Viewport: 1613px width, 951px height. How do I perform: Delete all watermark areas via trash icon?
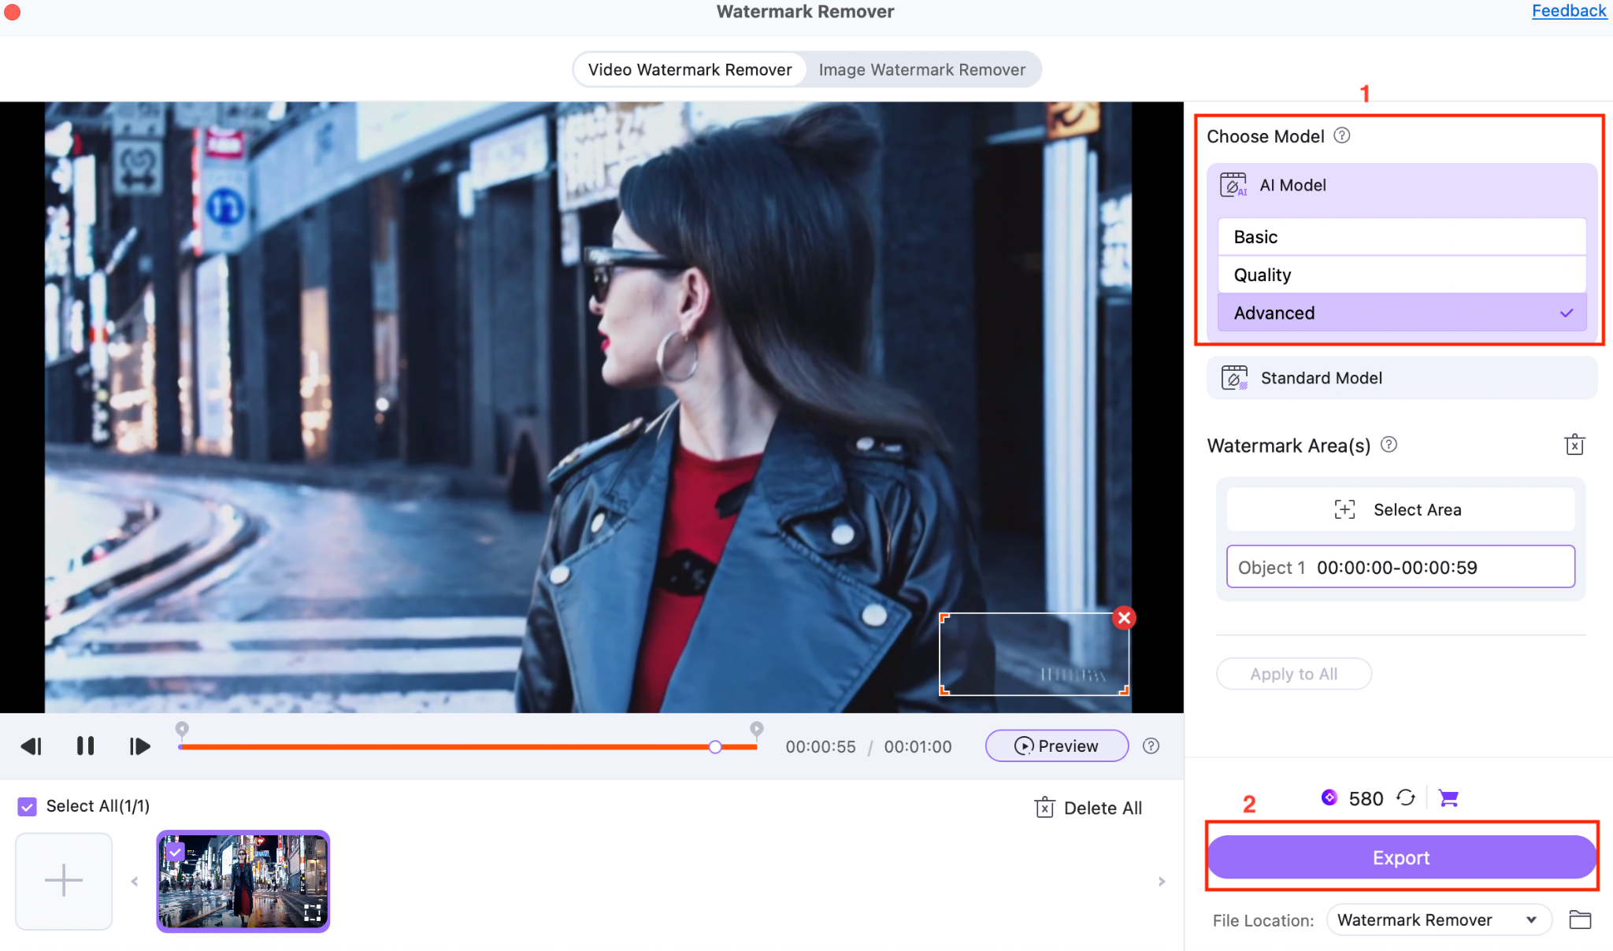[x=1574, y=445]
